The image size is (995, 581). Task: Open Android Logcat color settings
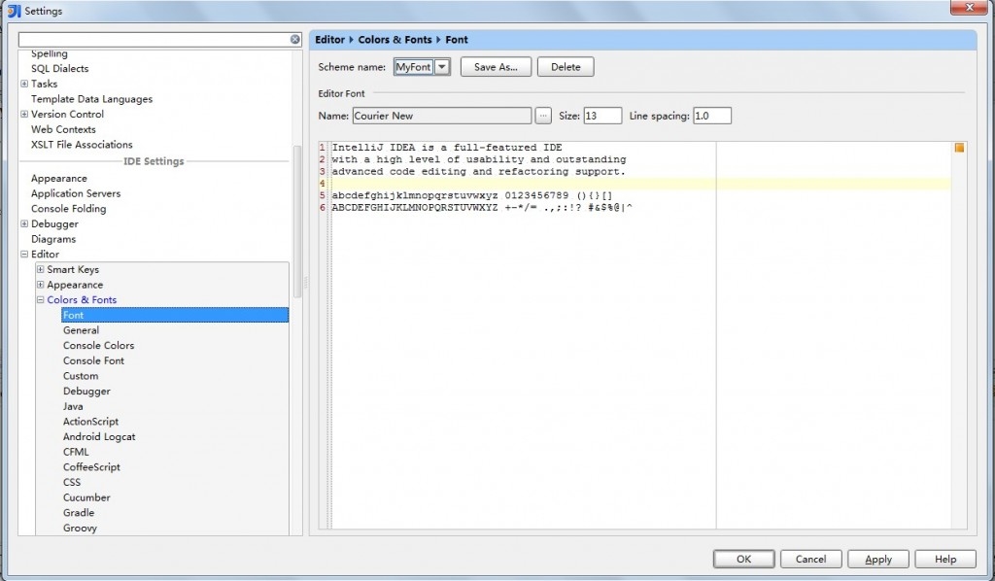[99, 437]
